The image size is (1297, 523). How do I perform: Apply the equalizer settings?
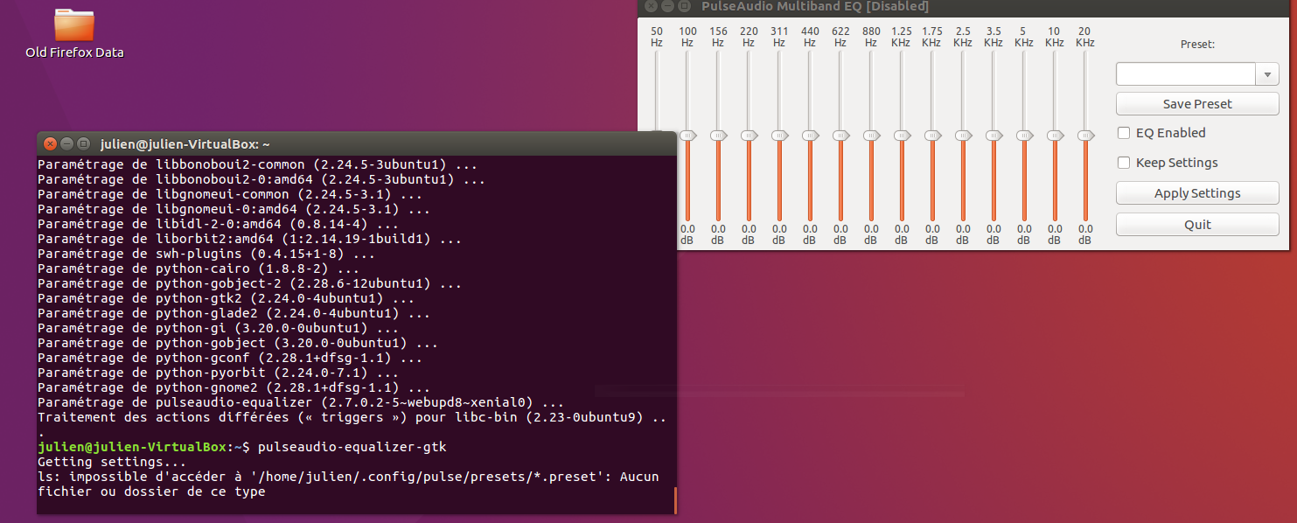[1196, 192]
